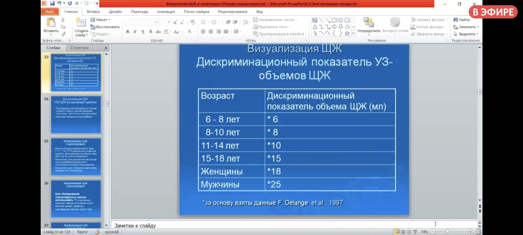Click the Format Painter brush icon
Image resolution: width=523 pixels, height=235 pixels.
click(x=63, y=34)
